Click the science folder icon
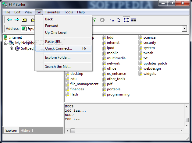Viewport: 192px width, 143px height. click(x=140, y=37)
